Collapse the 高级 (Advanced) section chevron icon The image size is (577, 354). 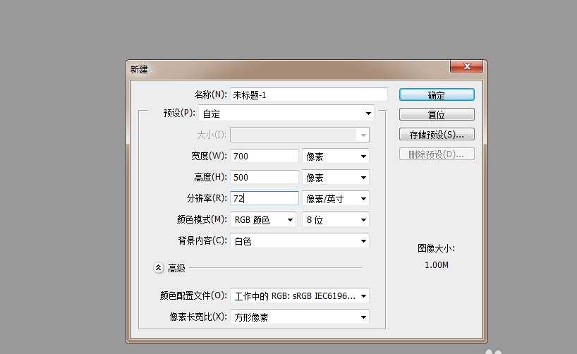click(x=158, y=268)
